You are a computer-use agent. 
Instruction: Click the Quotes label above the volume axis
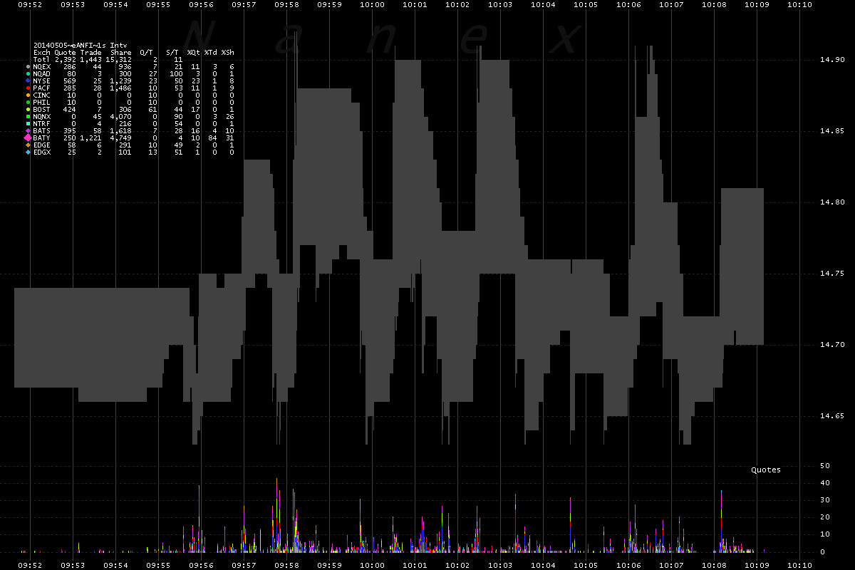766,470
